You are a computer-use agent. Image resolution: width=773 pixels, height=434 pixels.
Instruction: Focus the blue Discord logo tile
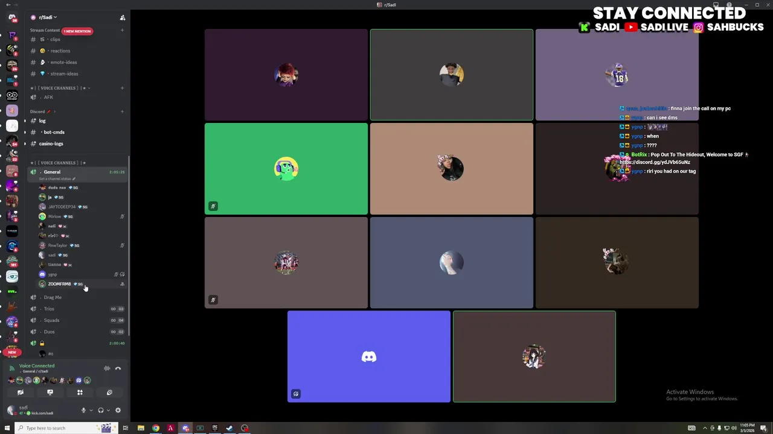pos(369,357)
